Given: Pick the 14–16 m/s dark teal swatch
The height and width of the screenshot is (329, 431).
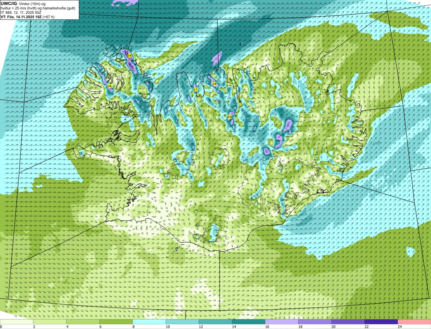Looking at the screenshot, I should 249,322.
